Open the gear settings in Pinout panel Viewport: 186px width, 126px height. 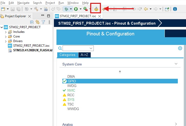[x=180, y=48]
